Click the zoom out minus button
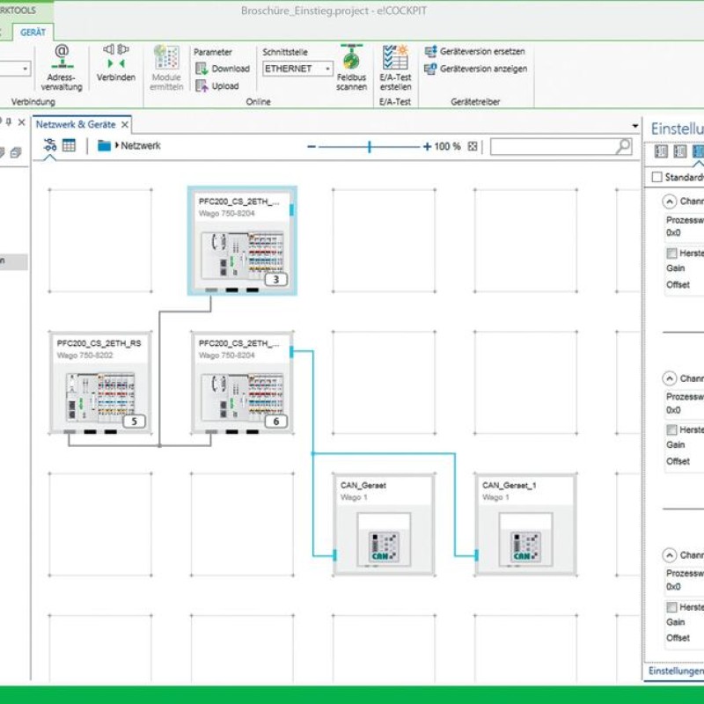This screenshot has width=704, height=704. 312,146
